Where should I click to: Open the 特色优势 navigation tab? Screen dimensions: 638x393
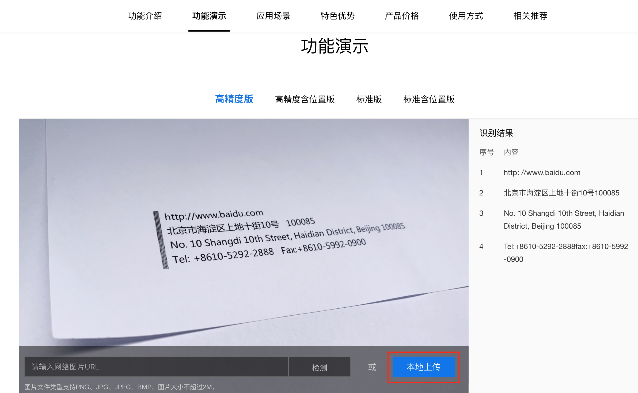coord(338,16)
